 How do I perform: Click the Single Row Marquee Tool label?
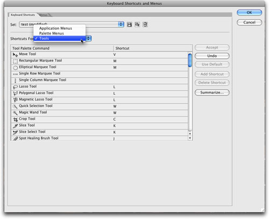click(x=40, y=73)
